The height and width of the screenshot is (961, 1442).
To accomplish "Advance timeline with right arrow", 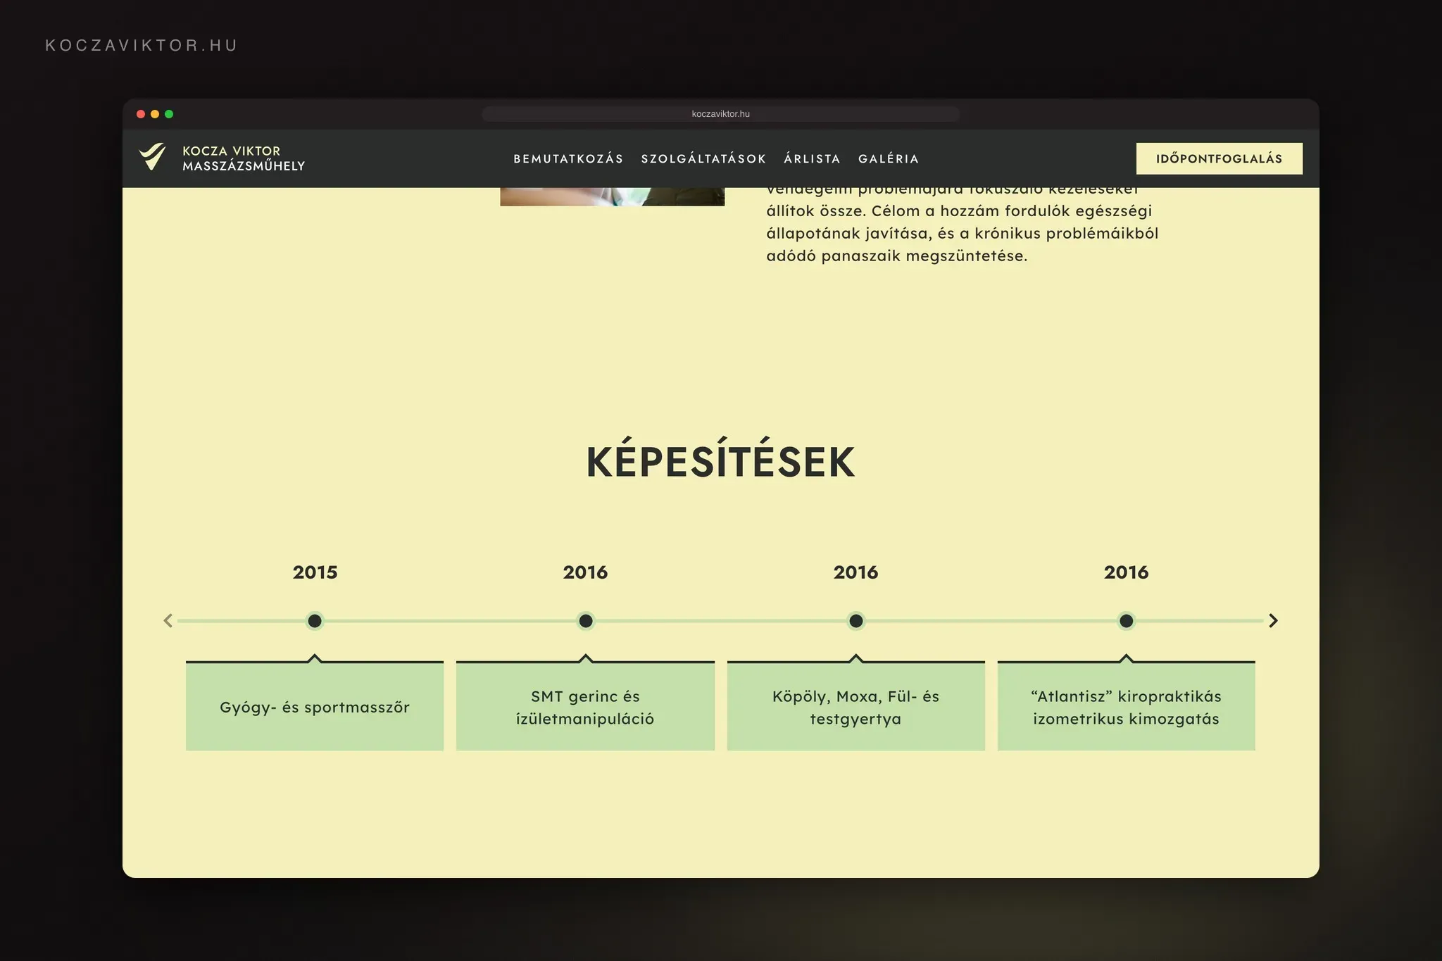I will (1273, 620).
